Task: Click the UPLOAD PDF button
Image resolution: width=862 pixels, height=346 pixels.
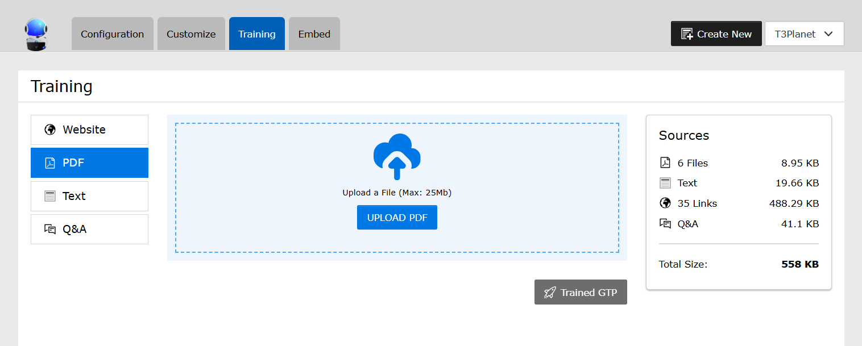Action: coord(397,218)
